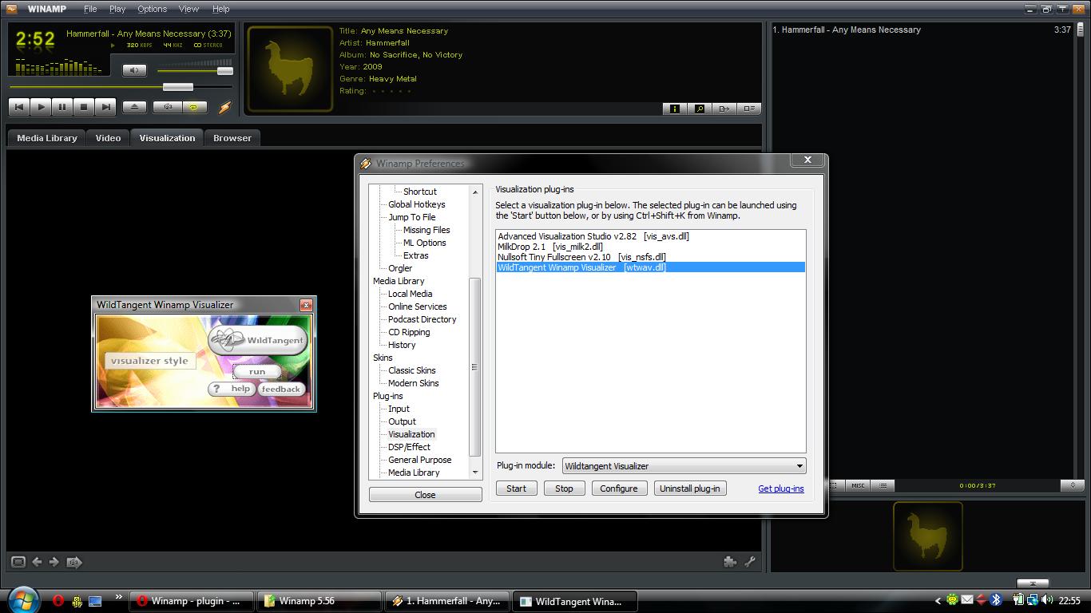The height and width of the screenshot is (613, 1091).
Task: Click the magnifier search icon button
Action: coord(700,109)
